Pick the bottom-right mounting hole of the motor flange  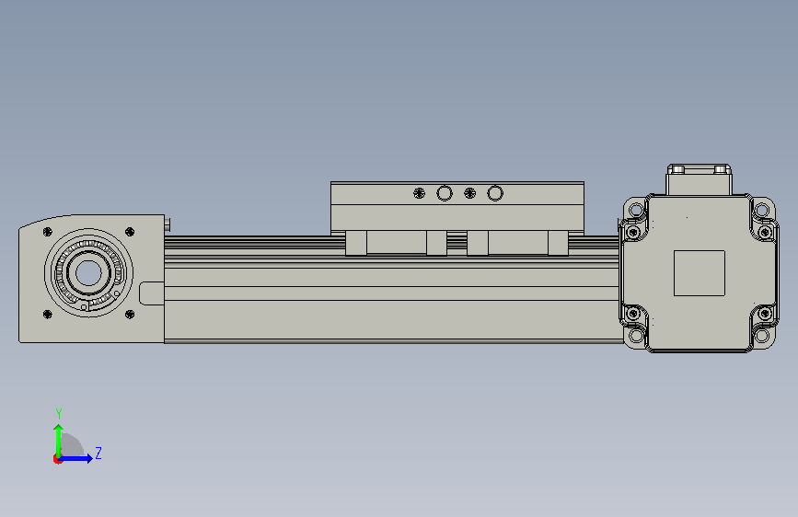pos(762,336)
